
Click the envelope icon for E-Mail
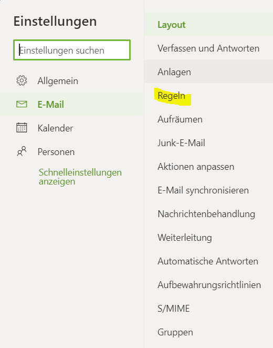click(22, 104)
